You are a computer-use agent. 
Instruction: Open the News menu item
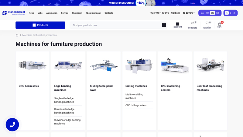click(x=31, y=13)
